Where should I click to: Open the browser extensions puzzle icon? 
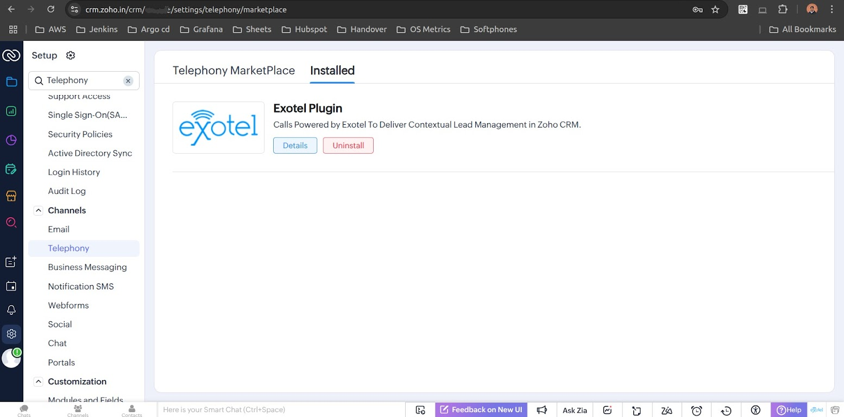pos(783,9)
